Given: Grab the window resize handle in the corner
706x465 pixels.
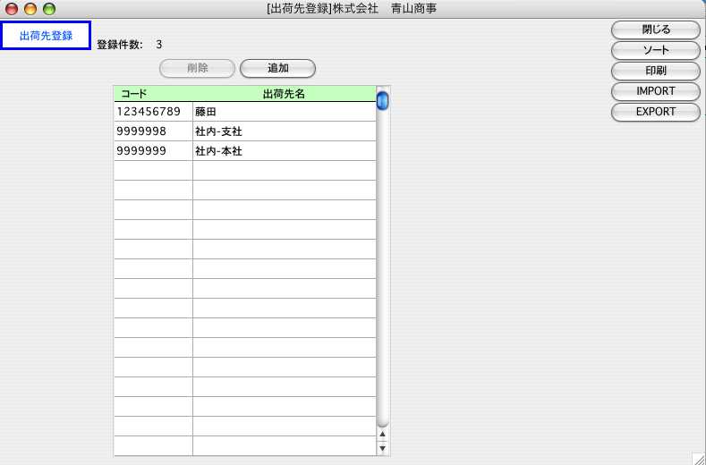Looking at the screenshot, I should point(698,457).
